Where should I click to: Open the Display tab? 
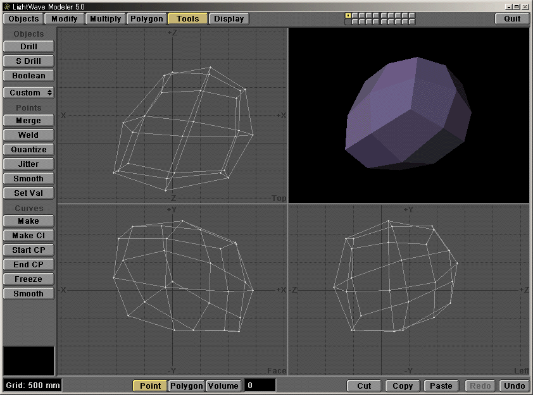[229, 18]
